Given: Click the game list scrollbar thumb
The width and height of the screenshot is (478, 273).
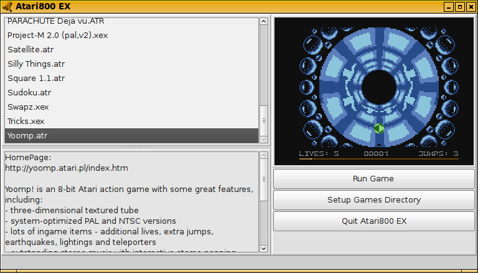Looking at the screenshot, I should [x=264, y=121].
